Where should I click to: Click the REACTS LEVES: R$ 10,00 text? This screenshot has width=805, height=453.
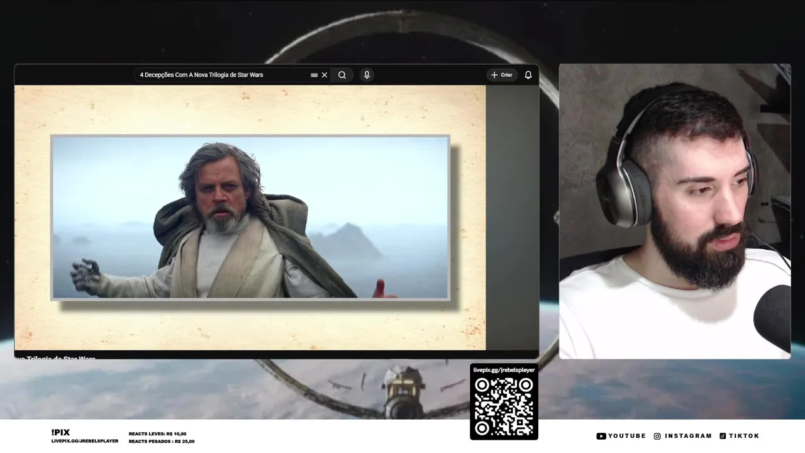click(x=157, y=434)
